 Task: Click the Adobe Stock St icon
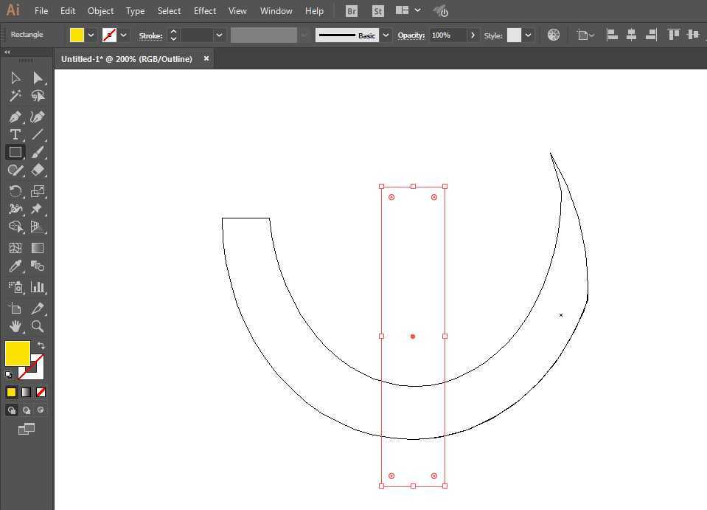377,10
